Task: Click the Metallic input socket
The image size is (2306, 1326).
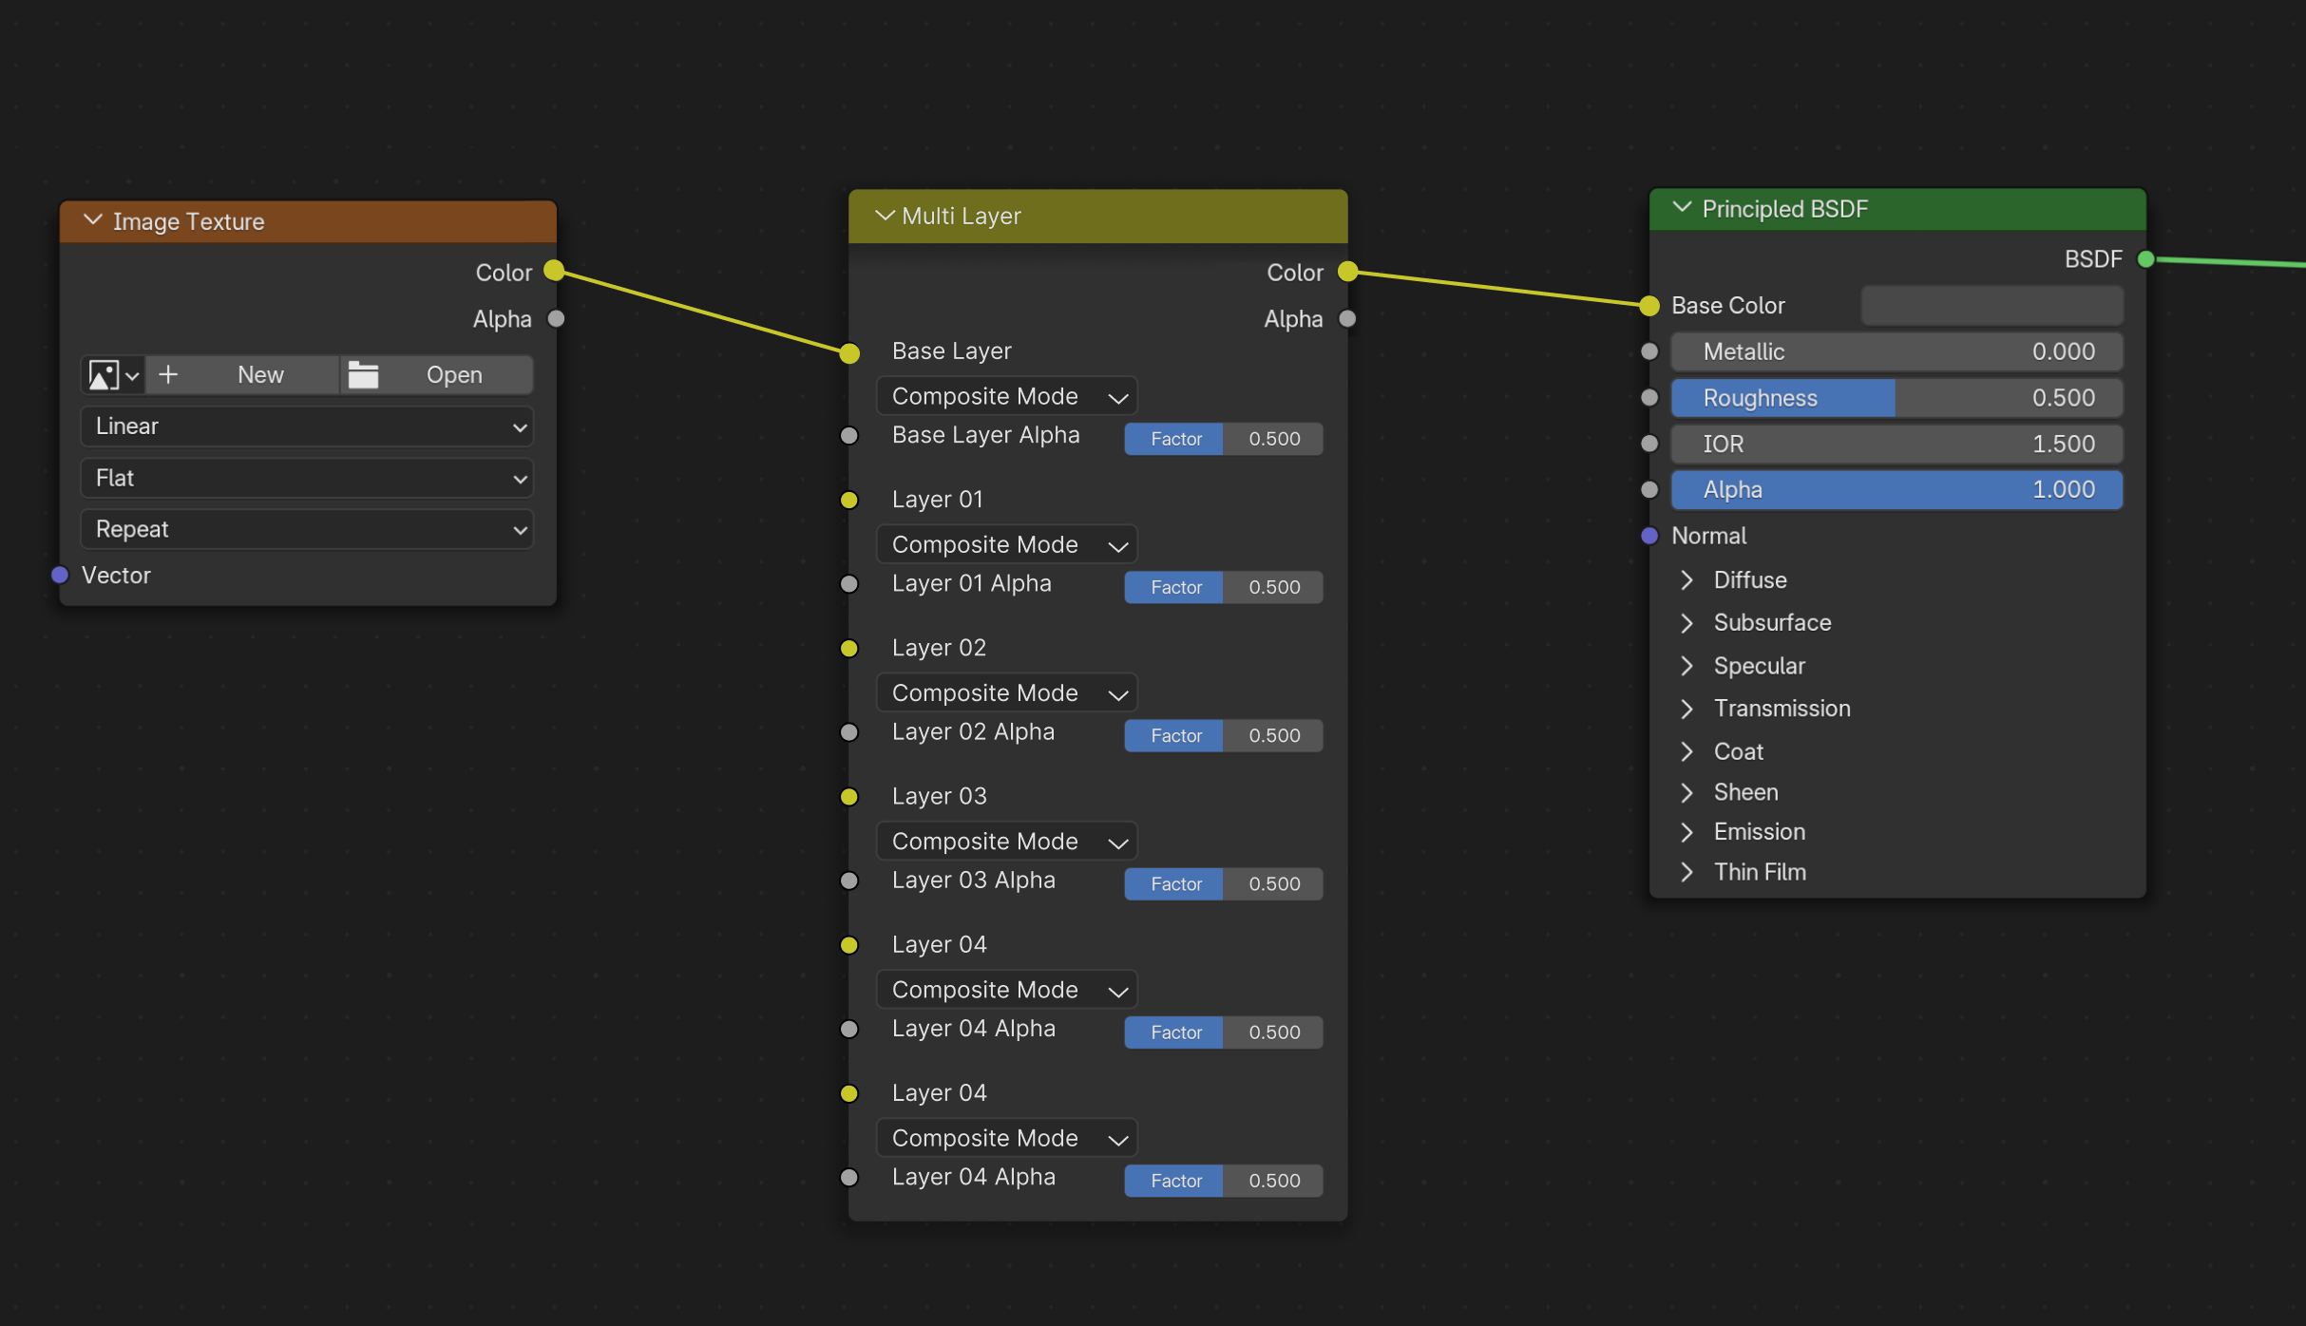Action: pyautogui.click(x=1649, y=351)
